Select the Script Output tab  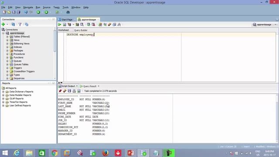[68, 86]
